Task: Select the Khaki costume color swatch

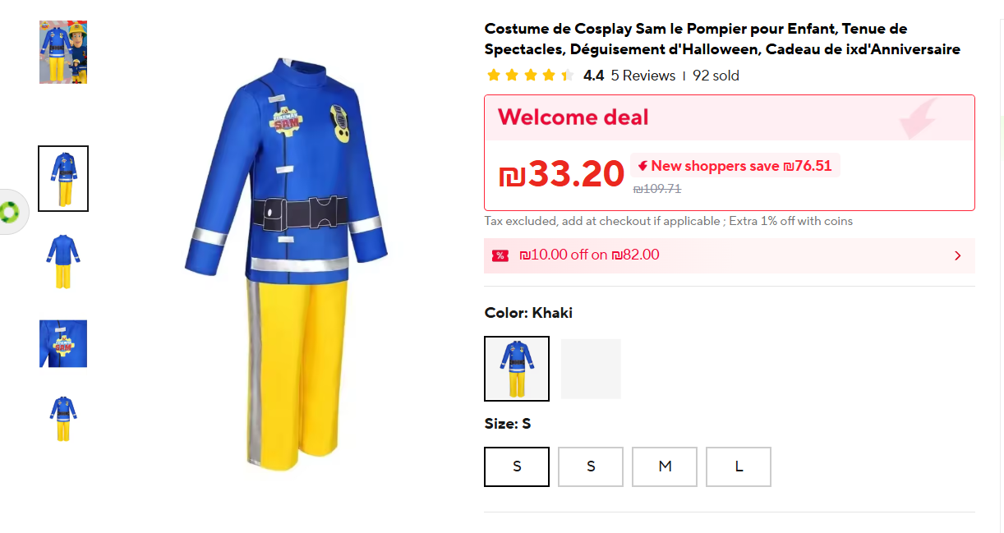Action: click(517, 369)
